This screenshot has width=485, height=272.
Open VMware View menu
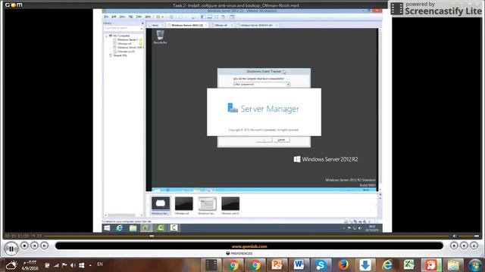(x=122, y=17)
